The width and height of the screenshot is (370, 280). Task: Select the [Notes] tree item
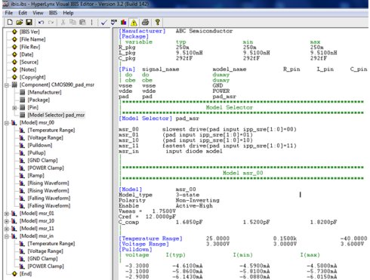(28, 69)
